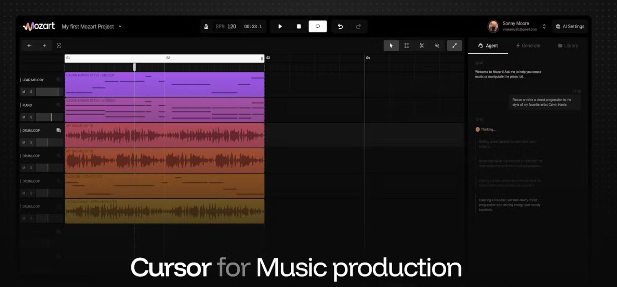Viewport: 617px width, 287px height.
Task: Click the project title 'My first Mozart Project'
Action: point(88,26)
